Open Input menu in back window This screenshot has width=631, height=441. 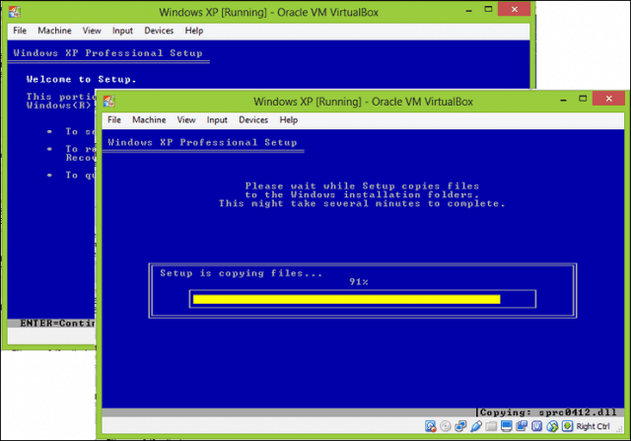(122, 31)
